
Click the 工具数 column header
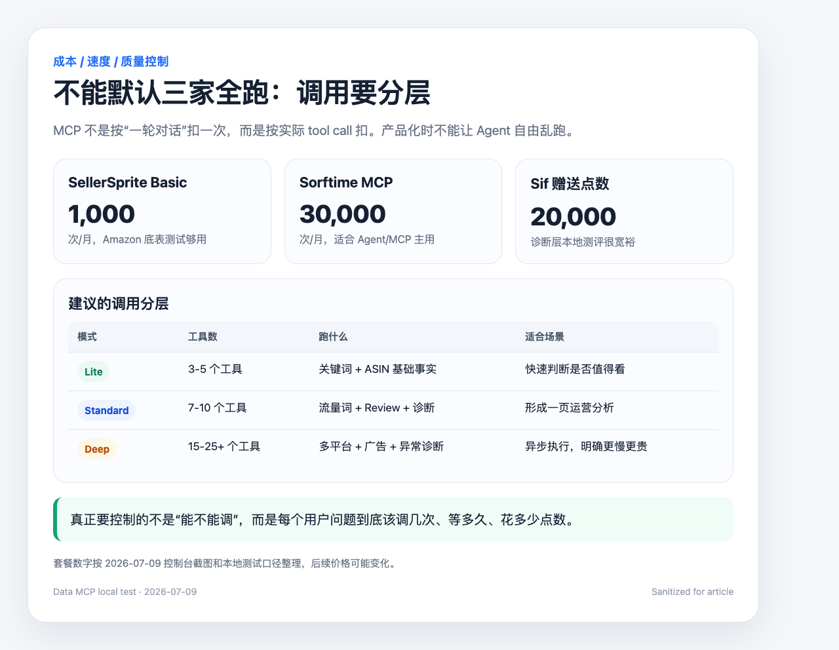click(x=203, y=337)
